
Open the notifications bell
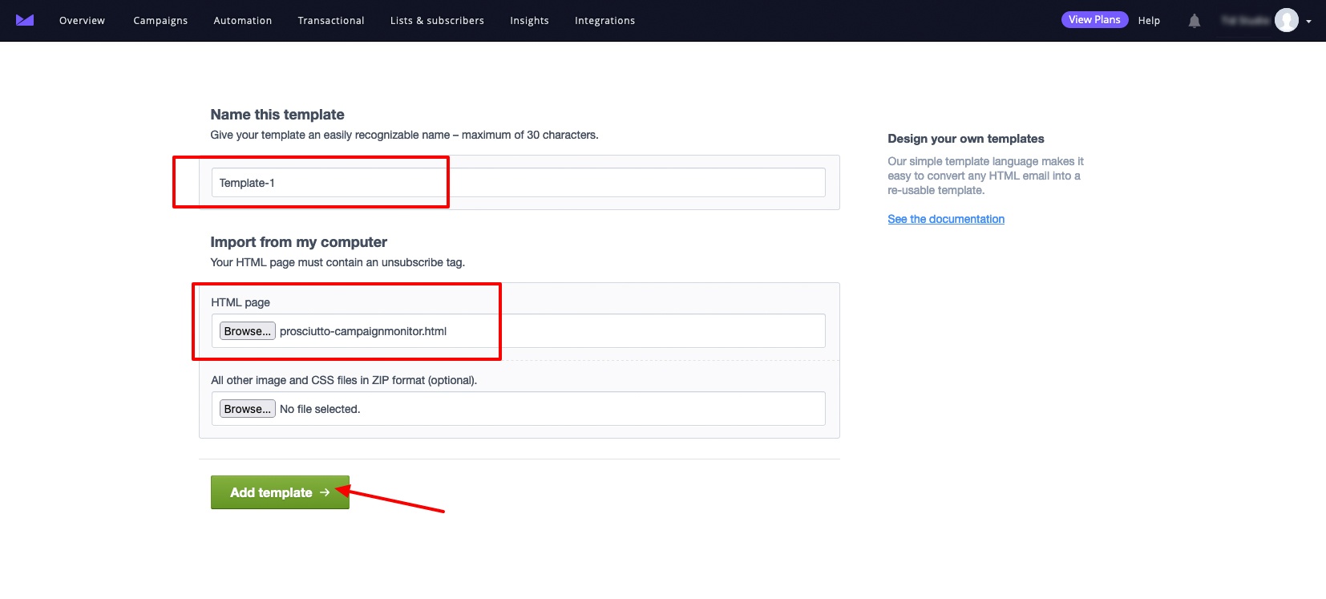coord(1195,21)
